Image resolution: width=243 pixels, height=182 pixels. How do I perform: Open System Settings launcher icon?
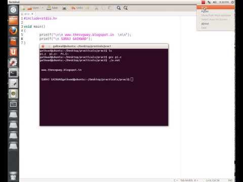(13, 62)
